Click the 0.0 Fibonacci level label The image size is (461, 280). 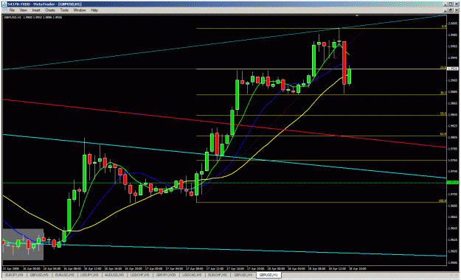pyautogui.click(x=443, y=27)
